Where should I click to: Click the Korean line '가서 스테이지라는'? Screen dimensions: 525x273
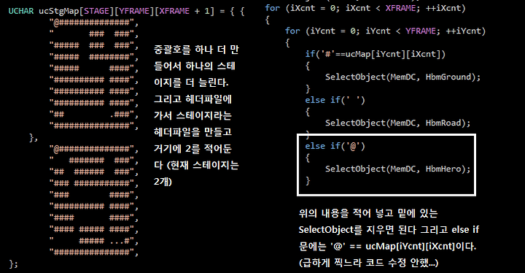click(192, 115)
